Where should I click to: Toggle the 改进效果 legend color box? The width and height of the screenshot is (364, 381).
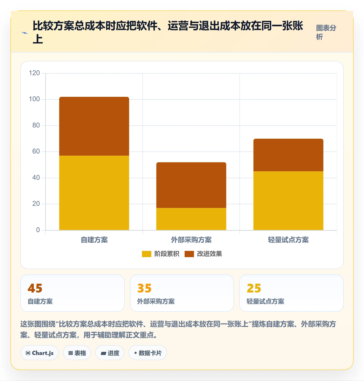(x=189, y=254)
